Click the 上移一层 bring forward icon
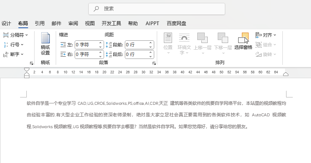The height and width of the screenshot is (163, 311). tap(202, 38)
